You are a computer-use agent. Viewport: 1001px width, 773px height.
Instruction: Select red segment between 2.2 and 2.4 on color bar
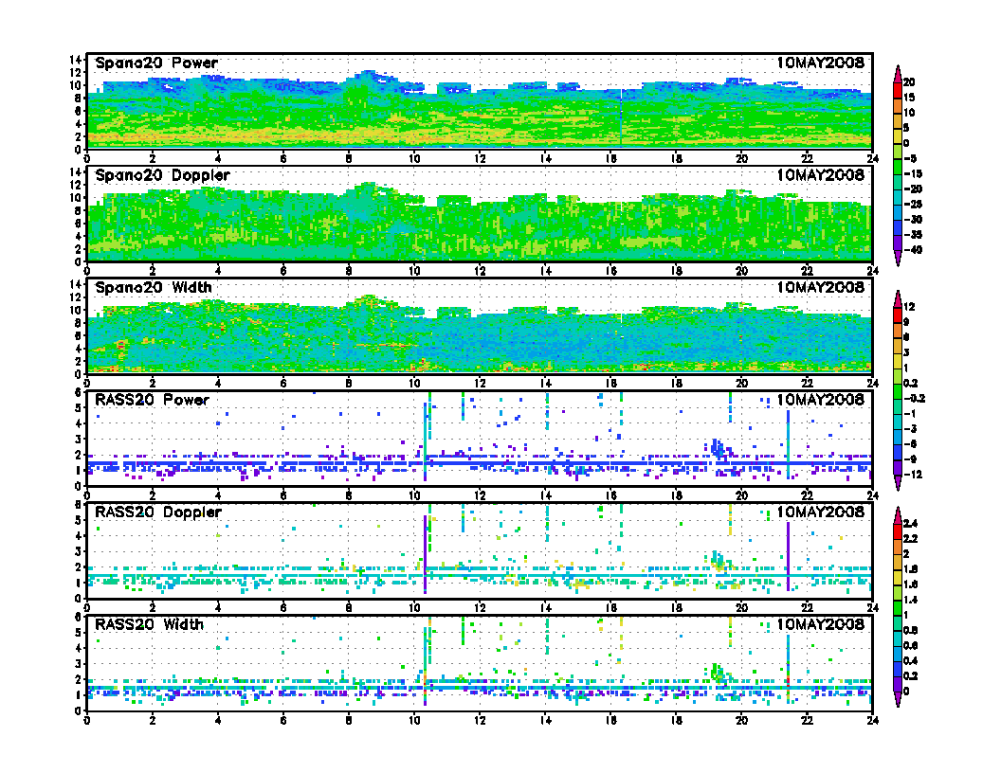point(898,531)
